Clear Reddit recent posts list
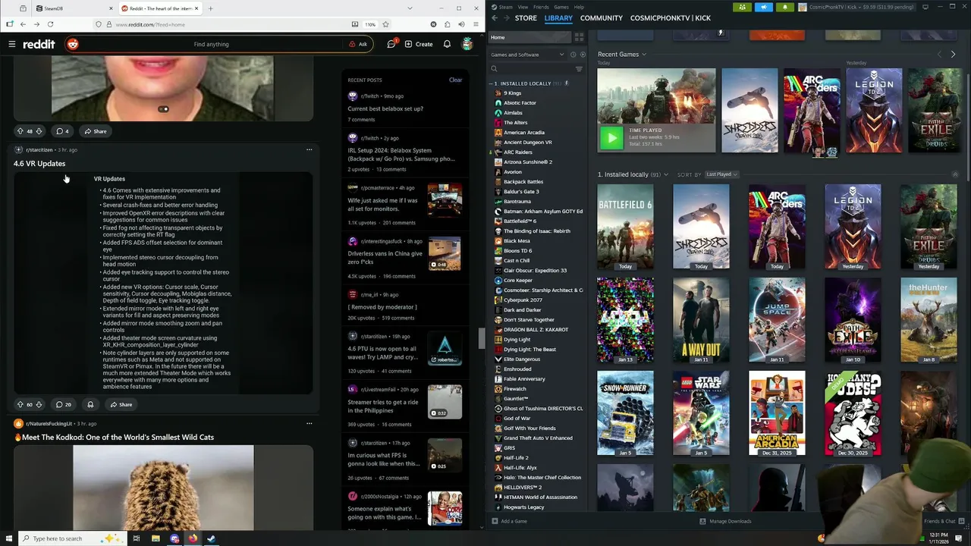971x546 pixels. pos(455,80)
